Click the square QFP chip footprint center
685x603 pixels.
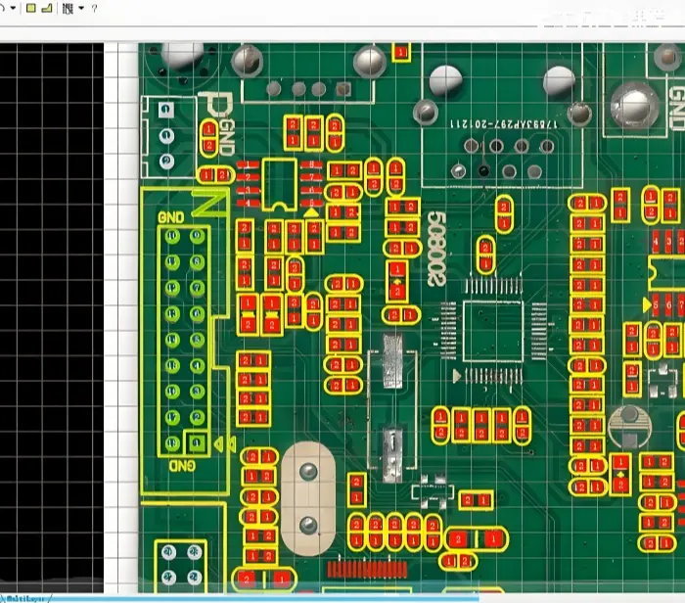point(494,330)
